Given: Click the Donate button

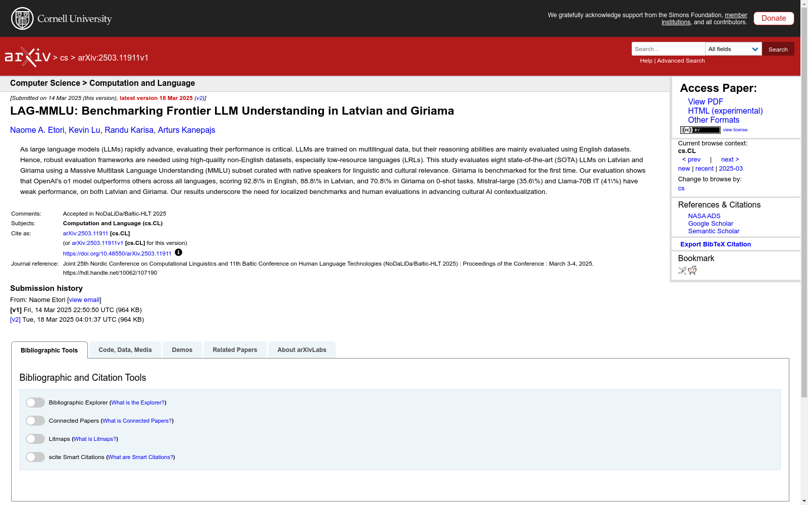Looking at the screenshot, I should click(774, 18).
